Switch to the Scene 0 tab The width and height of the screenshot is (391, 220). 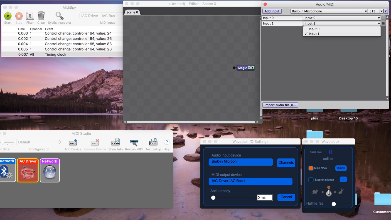tap(132, 12)
